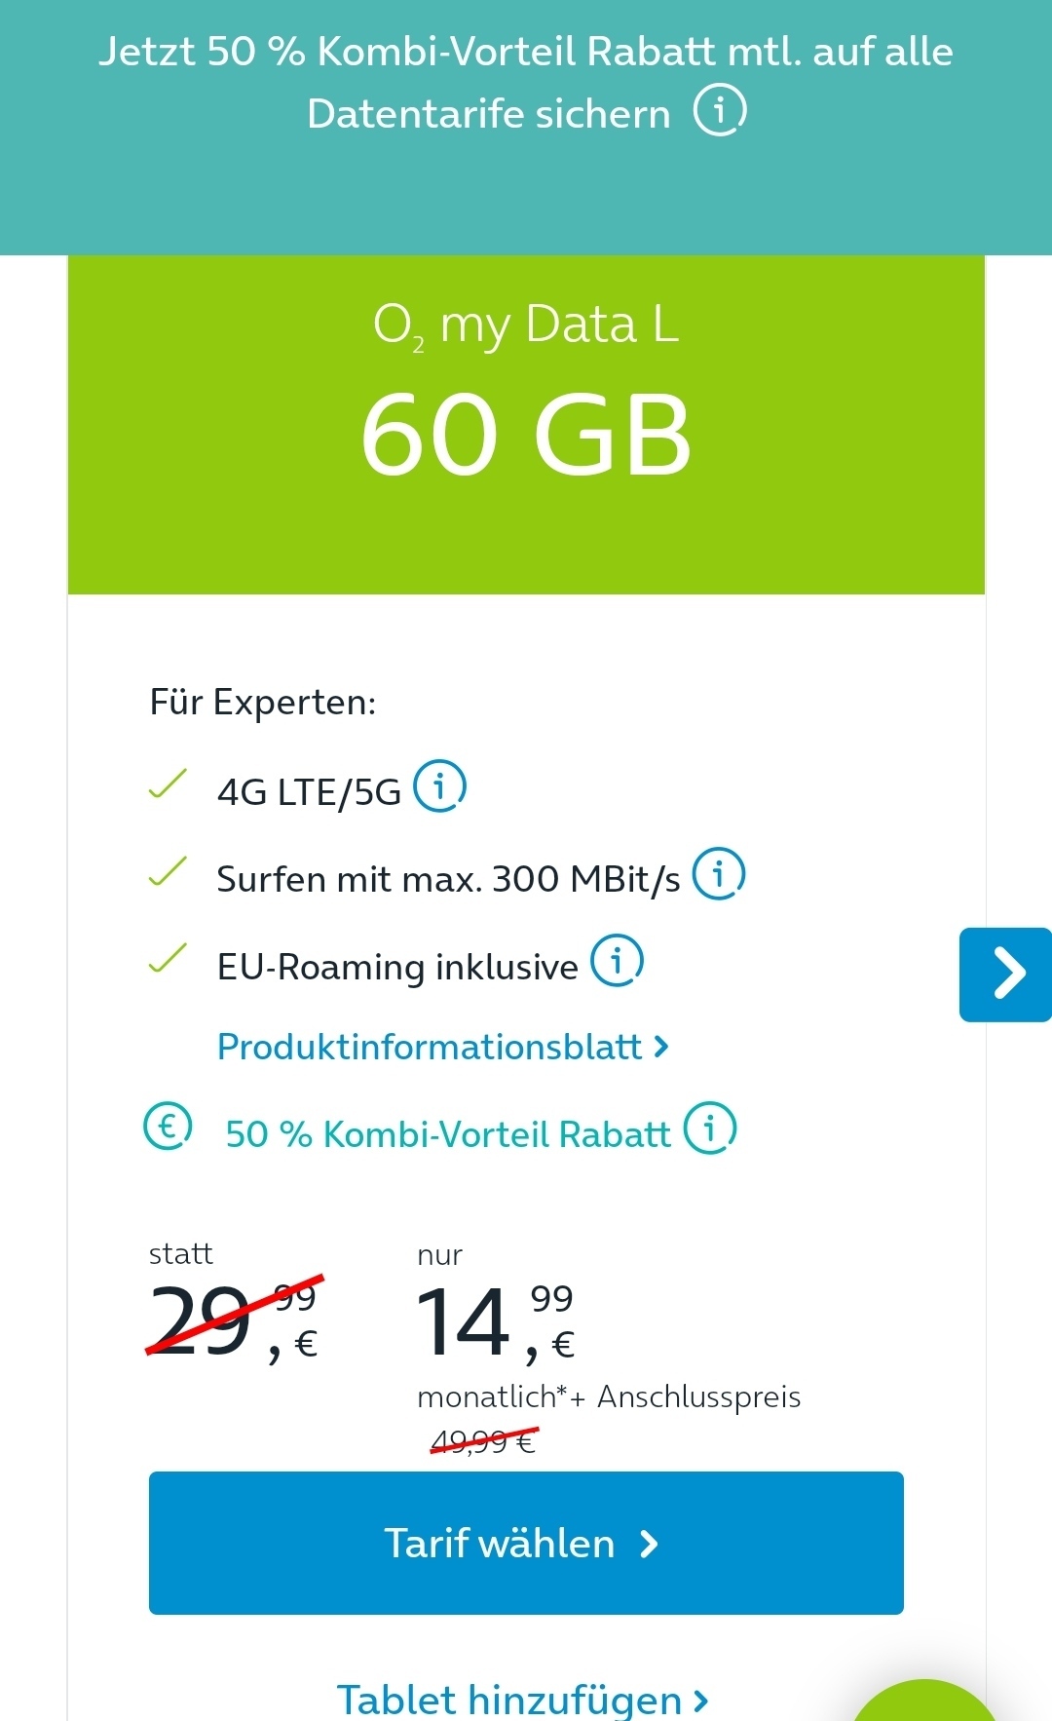Click the 50 % Kombi-Vorteil Rabatt text
The height and width of the screenshot is (1721, 1052).
coord(448,1134)
